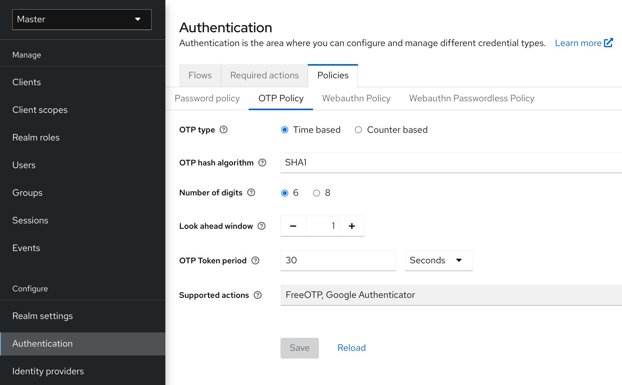Click the help icon beside OTP hash algorithm
Viewport: 622px width, 385px height.
pyautogui.click(x=262, y=162)
